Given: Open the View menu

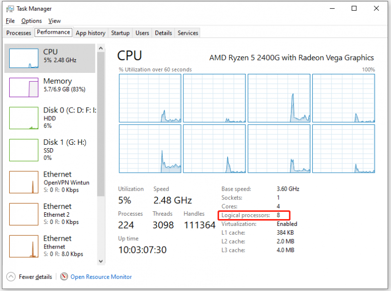Looking at the screenshot, I should tap(54, 21).
